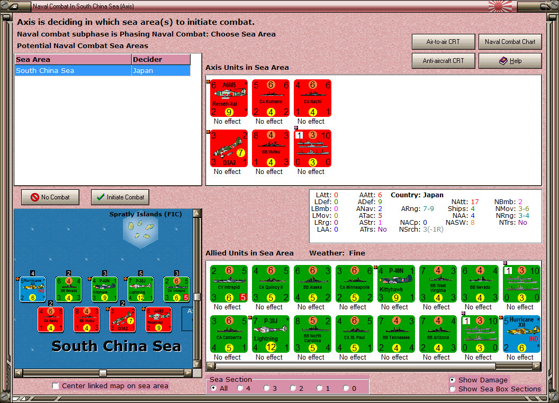Click the map vertical scrollbar up arrow
The image size is (559, 403).
coord(197,214)
